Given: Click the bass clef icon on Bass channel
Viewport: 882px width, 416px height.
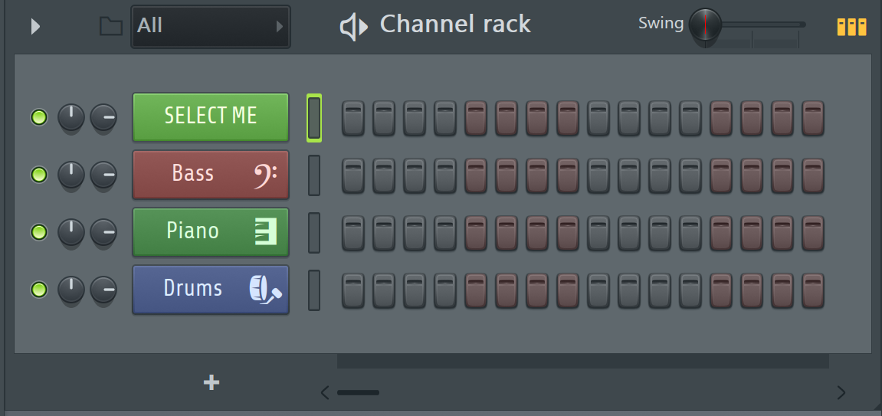Looking at the screenshot, I should click(x=267, y=175).
